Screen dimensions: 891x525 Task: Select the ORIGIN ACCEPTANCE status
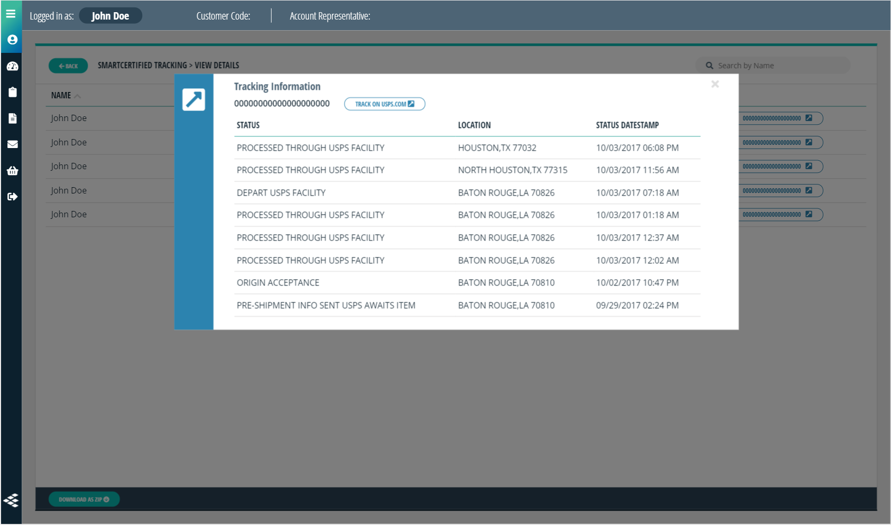[278, 283]
